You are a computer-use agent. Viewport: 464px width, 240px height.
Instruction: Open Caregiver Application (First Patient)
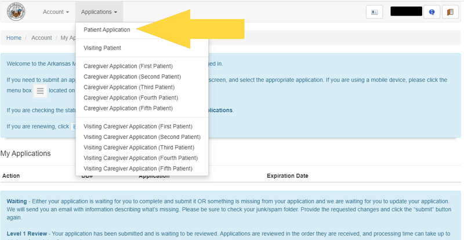(x=128, y=66)
